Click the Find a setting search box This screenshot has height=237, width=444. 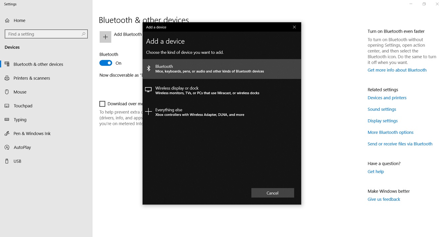46,34
